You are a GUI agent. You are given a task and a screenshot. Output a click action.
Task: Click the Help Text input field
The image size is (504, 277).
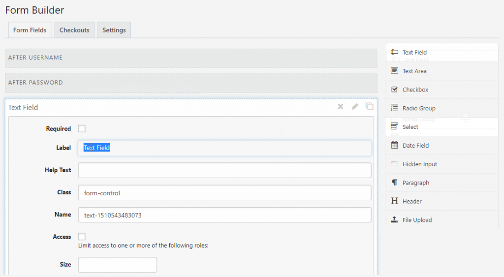pyautogui.click(x=224, y=170)
